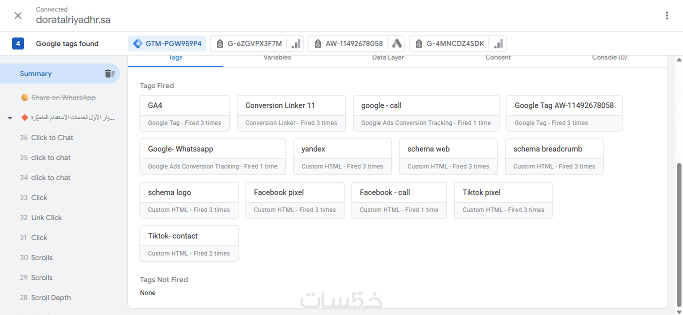Open the Data Layer tab
Viewport: 683px width, 315px height.
388,58
